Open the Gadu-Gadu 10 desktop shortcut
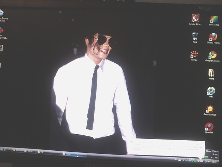The height and width of the screenshot is (167, 222). 210,110
